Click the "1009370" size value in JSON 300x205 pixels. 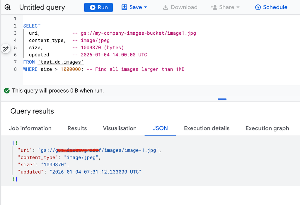click(54, 165)
